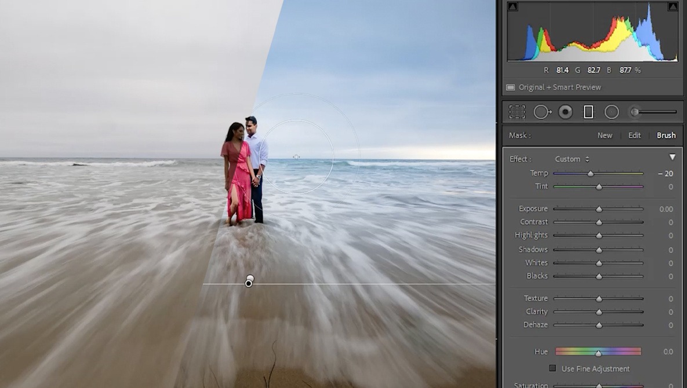This screenshot has height=388, width=687.
Task: Click the Temp value -20 field
Action: point(665,174)
